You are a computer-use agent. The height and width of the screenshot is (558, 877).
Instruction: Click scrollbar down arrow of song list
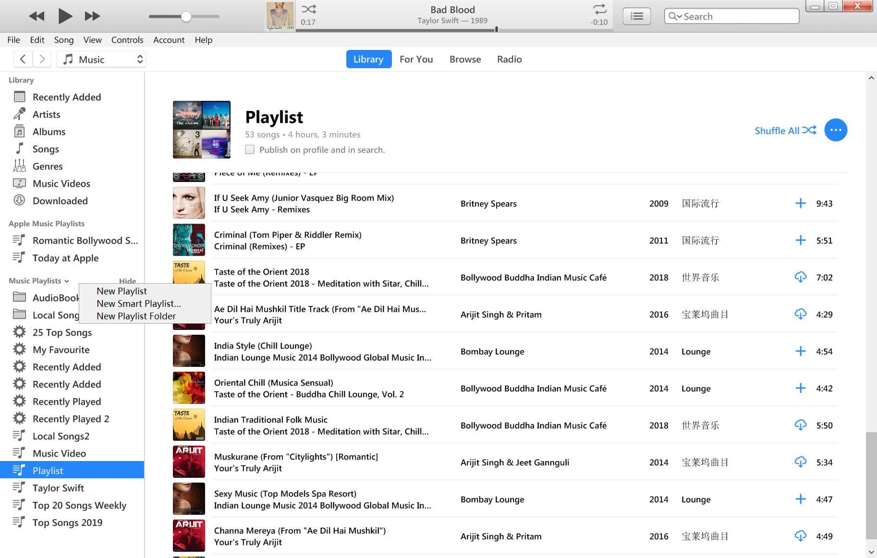tap(871, 552)
